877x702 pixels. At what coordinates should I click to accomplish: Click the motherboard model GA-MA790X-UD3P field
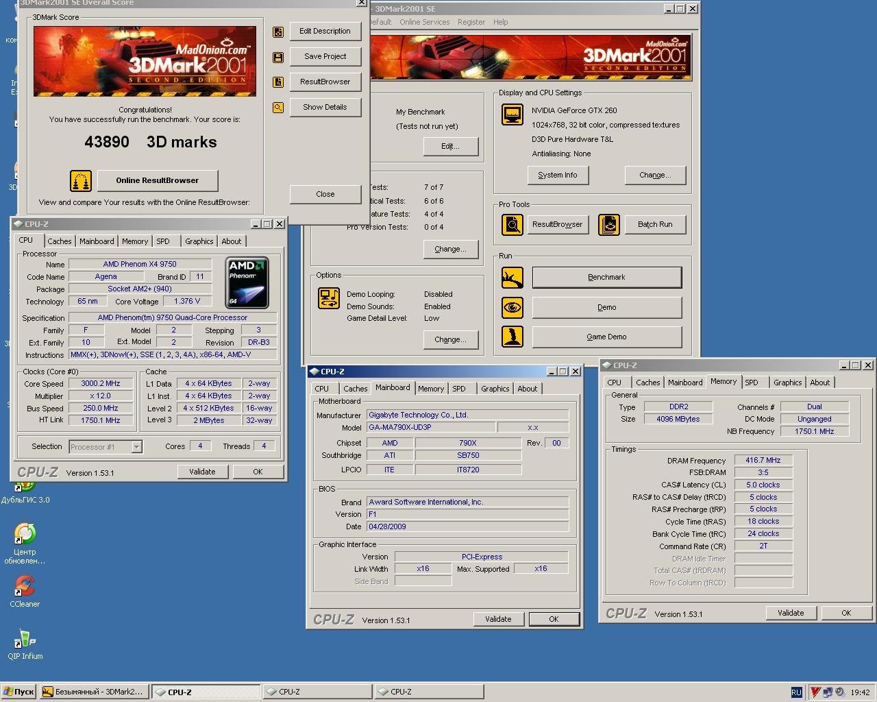(x=431, y=427)
